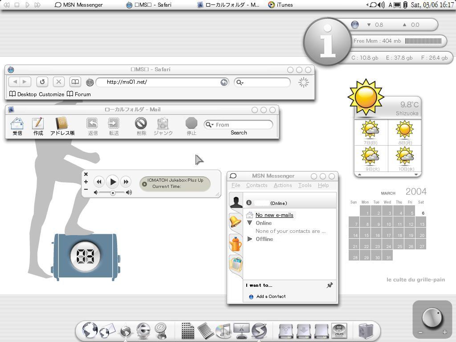Select the iTunes entry in the top taskbar
456x342 pixels.
pyautogui.click(x=281, y=5)
